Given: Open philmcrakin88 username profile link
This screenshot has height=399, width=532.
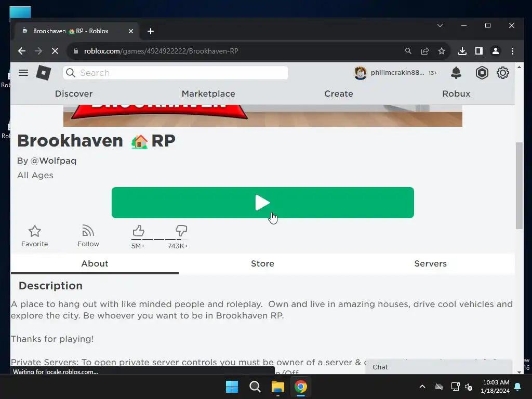Looking at the screenshot, I should [397, 73].
